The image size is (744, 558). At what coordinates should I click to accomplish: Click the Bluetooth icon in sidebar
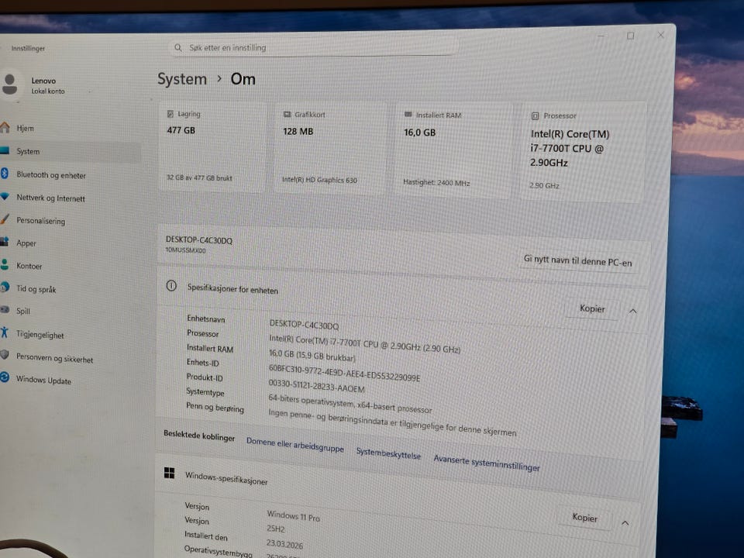(5, 173)
